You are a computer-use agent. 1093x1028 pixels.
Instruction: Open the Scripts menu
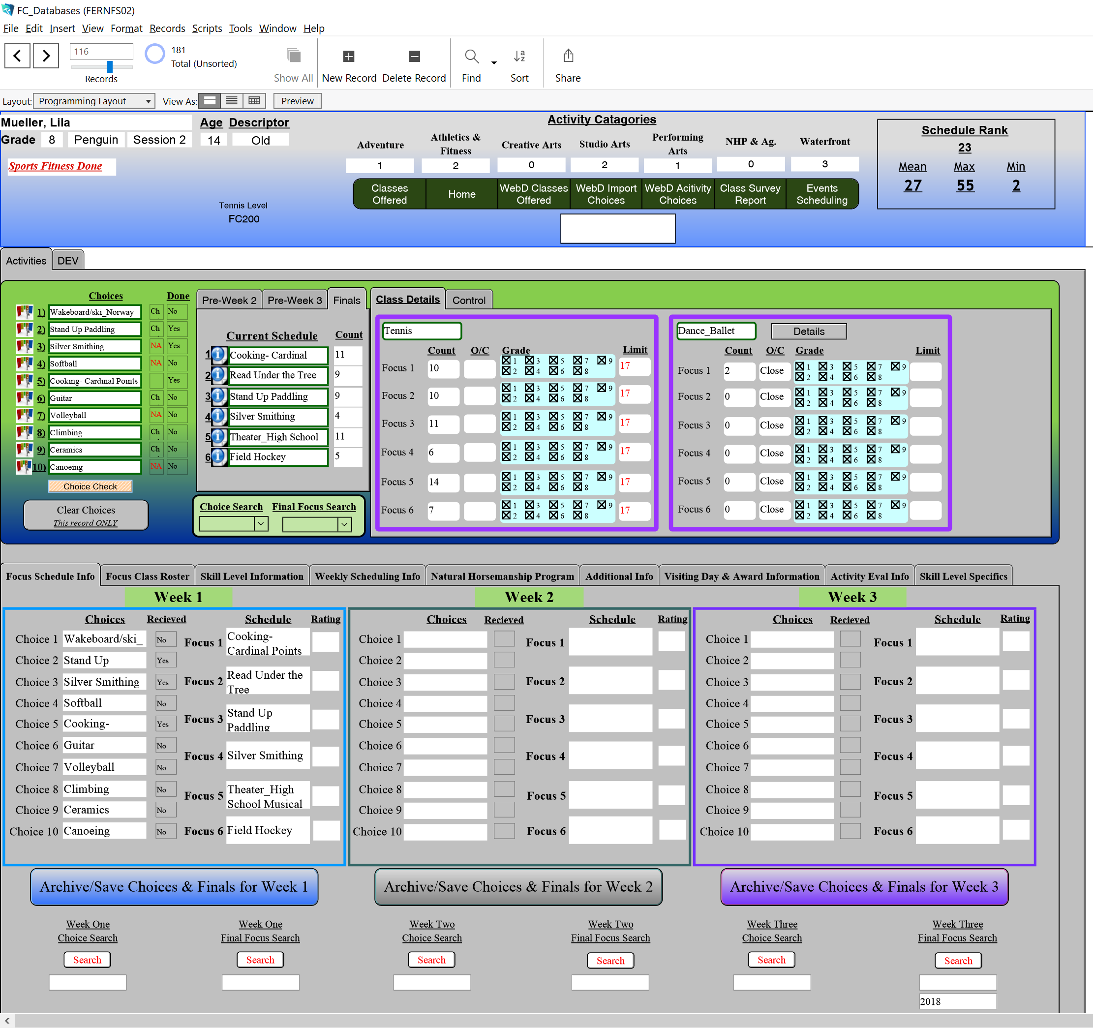[207, 28]
